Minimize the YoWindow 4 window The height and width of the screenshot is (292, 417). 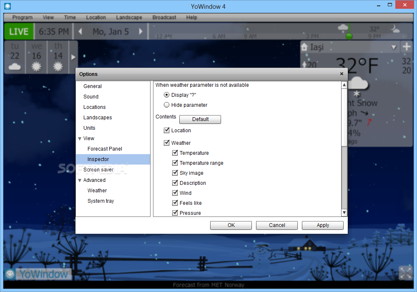pyautogui.click(x=379, y=5)
